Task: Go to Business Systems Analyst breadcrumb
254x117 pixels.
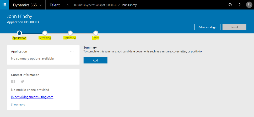Action: pyautogui.click(x=95, y=5)
